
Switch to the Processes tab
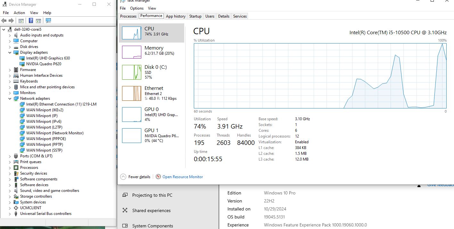[x=128, y=16]
